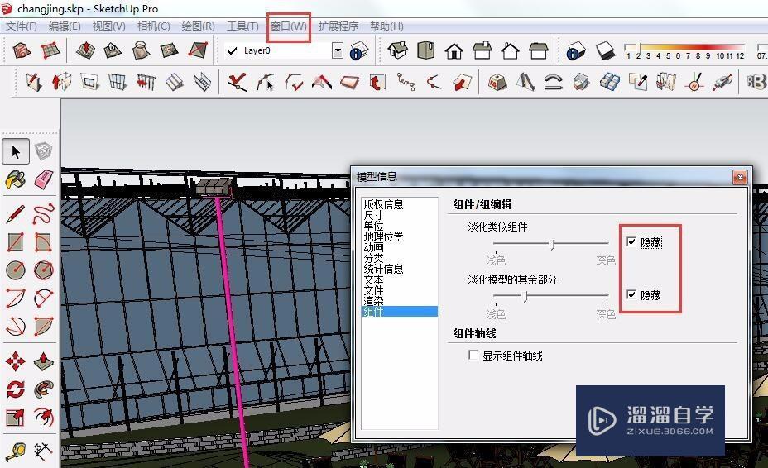Adjust the fade similar components slider

[553, 243]
